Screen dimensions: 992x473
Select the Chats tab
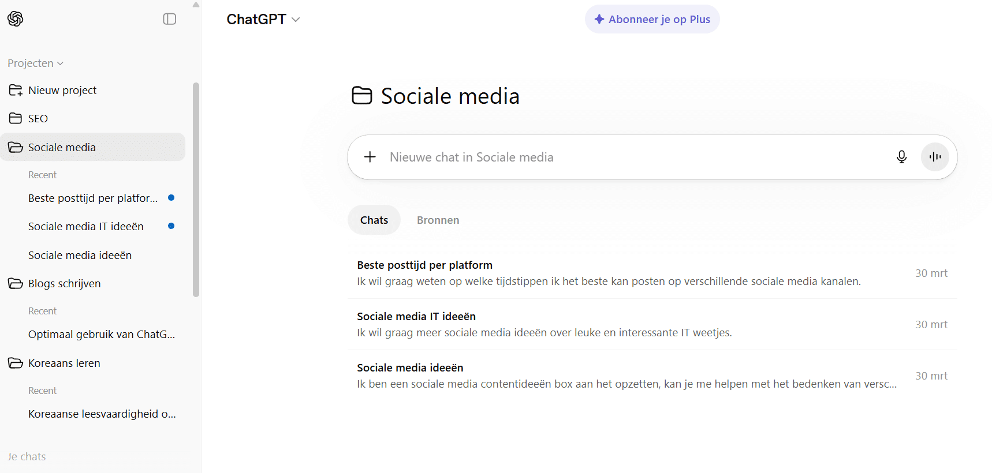[x=374, y=220]
